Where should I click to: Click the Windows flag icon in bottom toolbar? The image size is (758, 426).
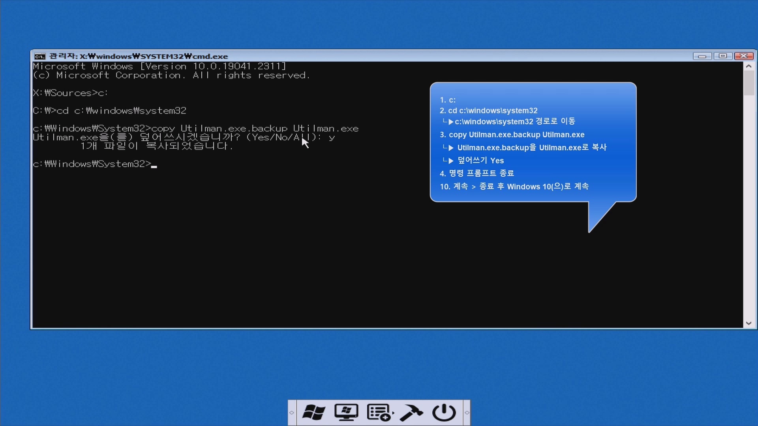[x=313, y=413]
